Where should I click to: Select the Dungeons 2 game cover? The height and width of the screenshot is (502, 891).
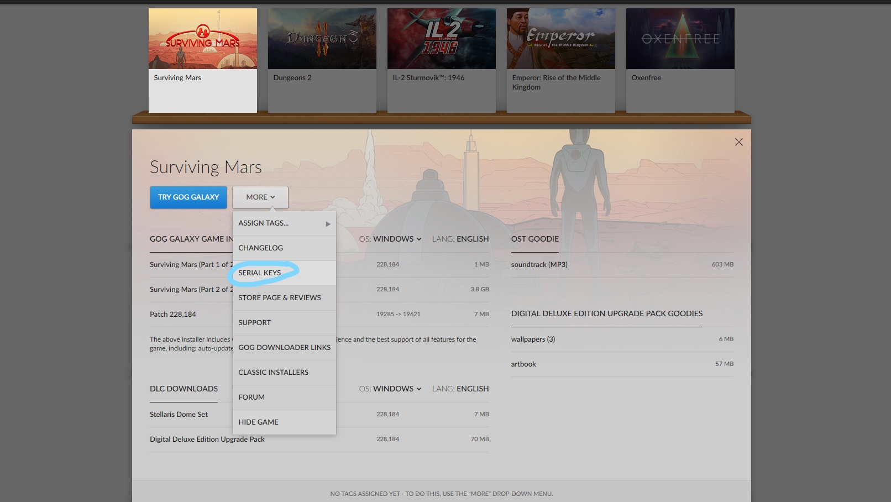click(322, 39)
